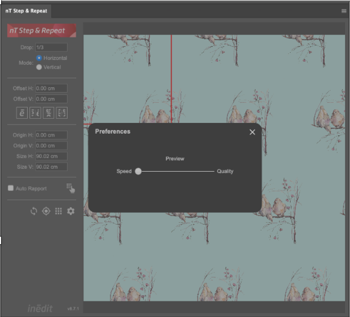
Task: Click the Offset H input field
Action: (51, 88)
